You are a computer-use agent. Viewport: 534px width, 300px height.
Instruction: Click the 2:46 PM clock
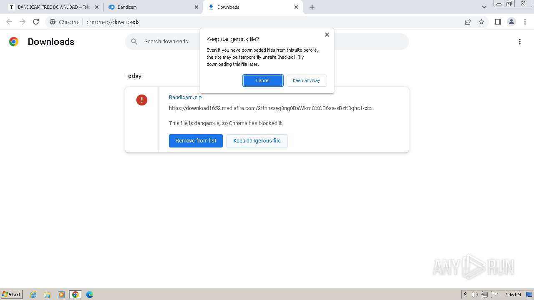click(x=513, y=295)
